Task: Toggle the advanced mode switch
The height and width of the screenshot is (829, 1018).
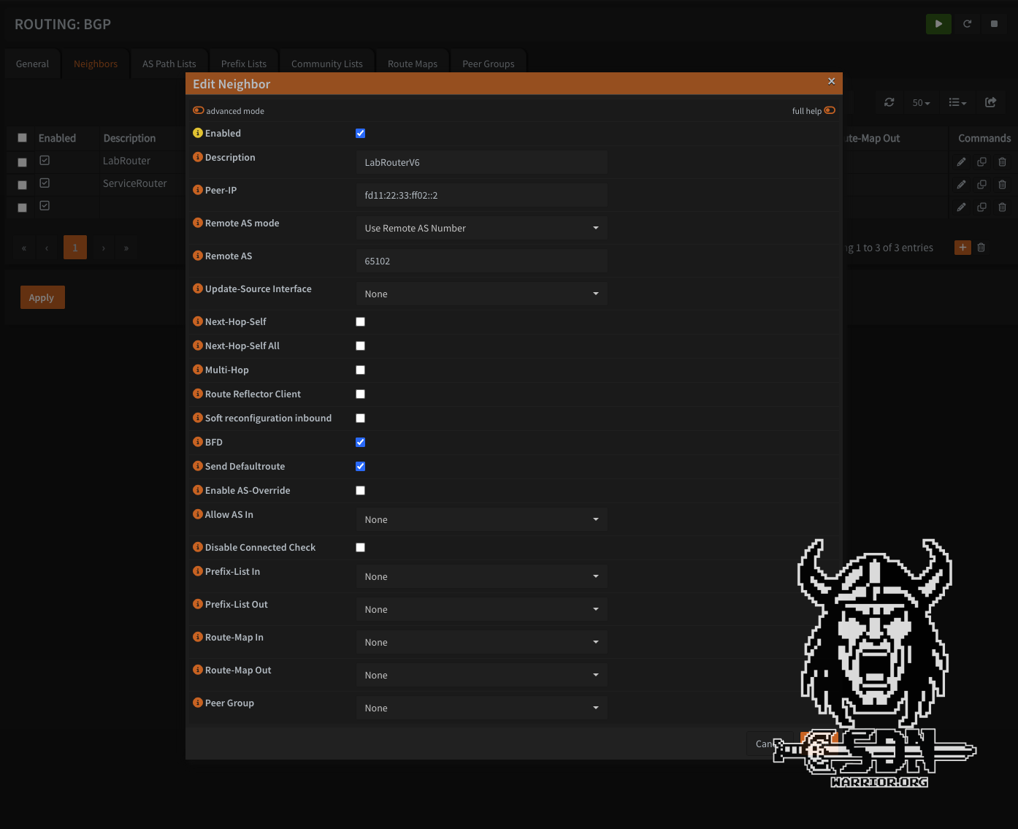Action: pyautogui.click(x=199, y=110)
